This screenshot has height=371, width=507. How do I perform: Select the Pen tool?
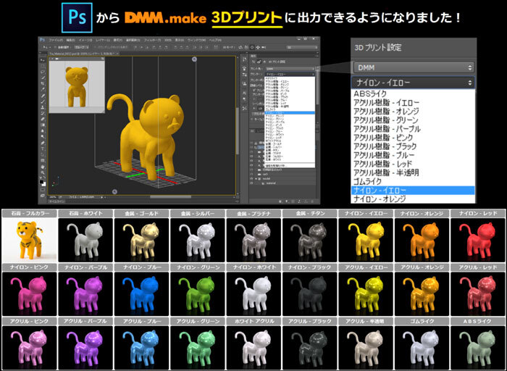[43, 143]
